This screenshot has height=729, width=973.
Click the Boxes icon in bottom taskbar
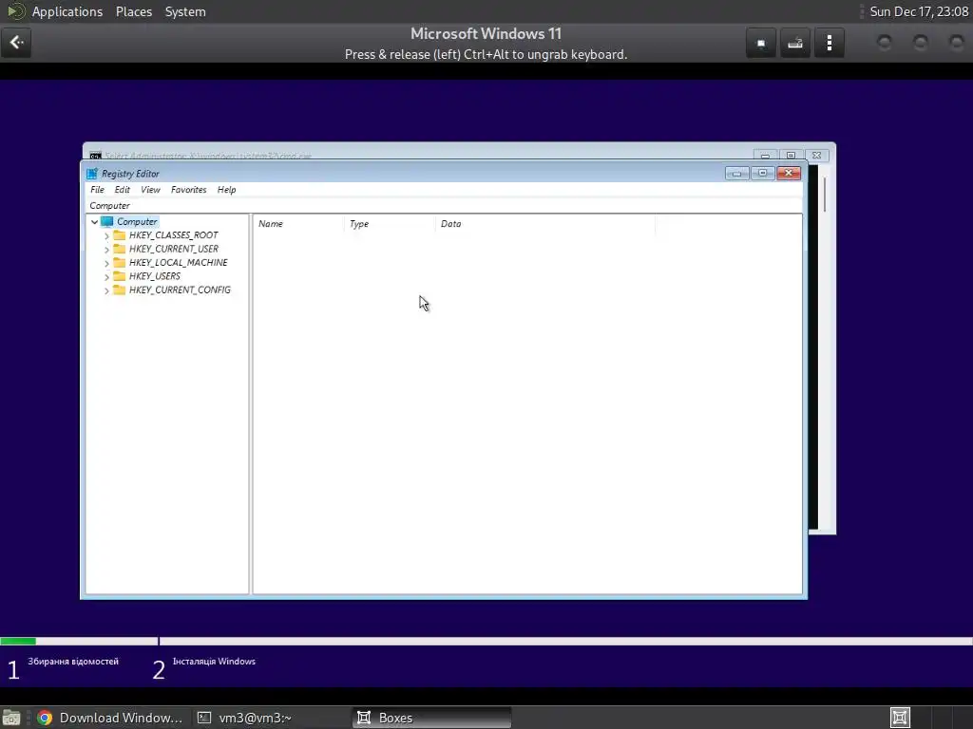click(x=364, y=718)
